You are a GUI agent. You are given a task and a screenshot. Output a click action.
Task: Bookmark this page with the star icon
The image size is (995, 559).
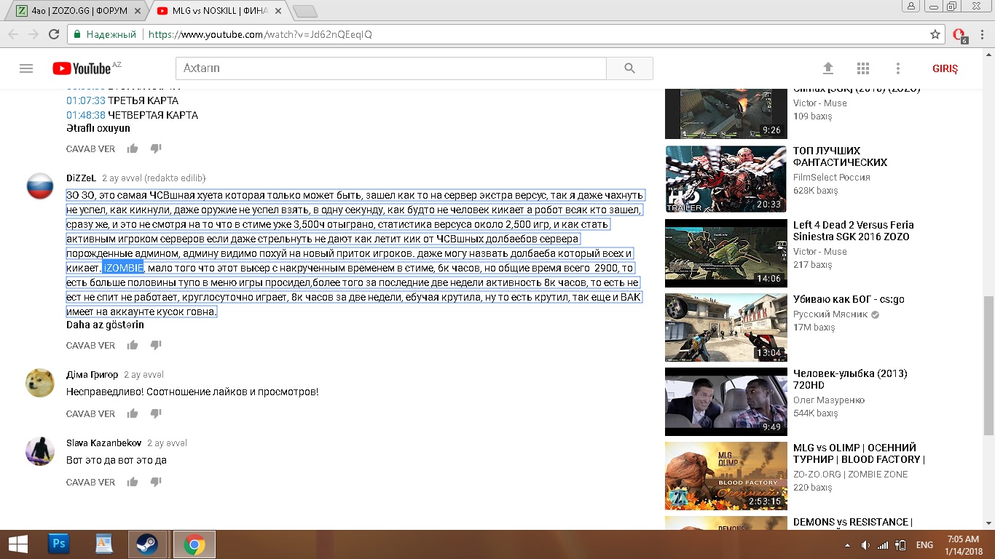point(935,34)
